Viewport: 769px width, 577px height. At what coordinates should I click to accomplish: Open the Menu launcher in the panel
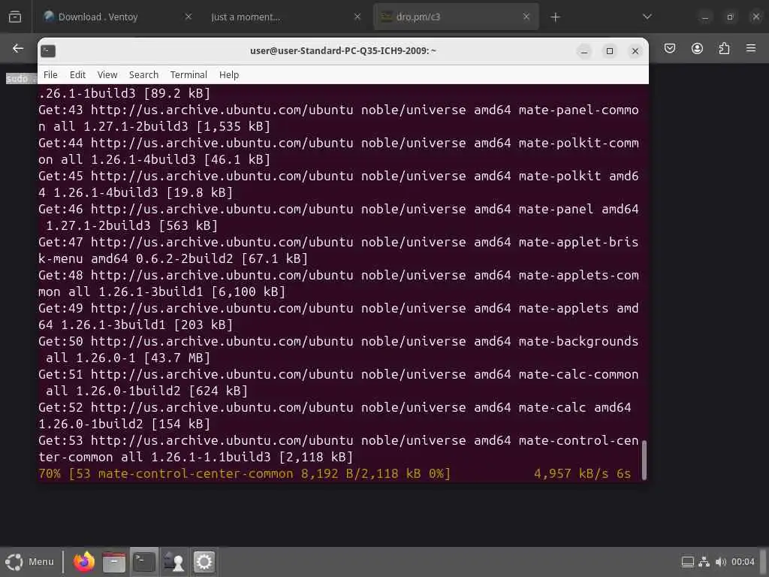click(29, 562)
